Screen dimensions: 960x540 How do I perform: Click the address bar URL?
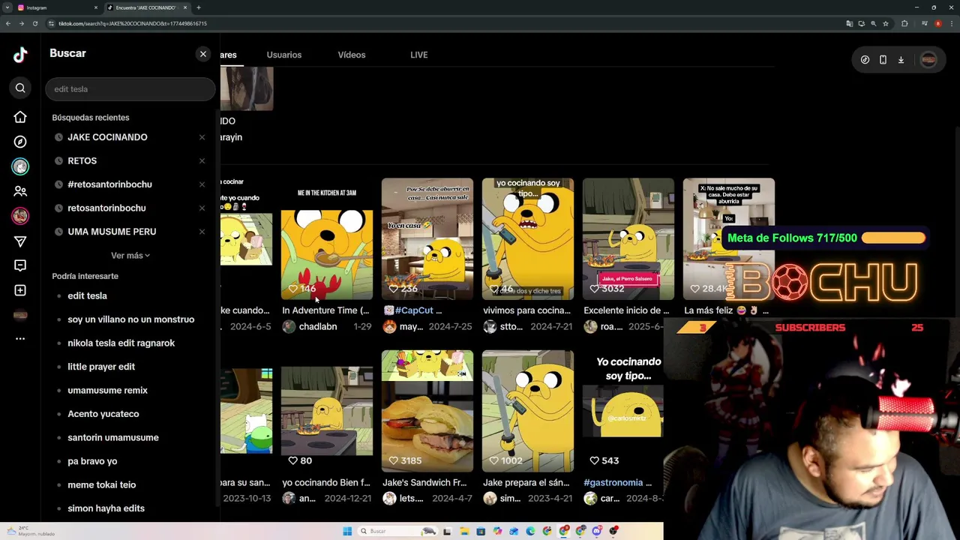(x=133, y=23)
